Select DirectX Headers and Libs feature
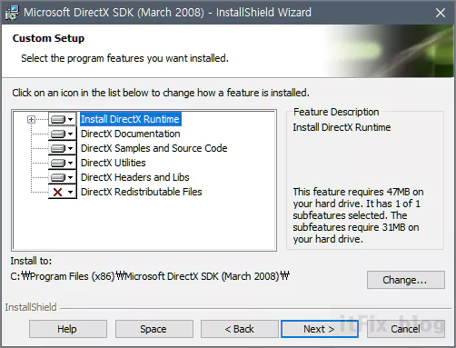This screenshot has height=348, width=456. tap(135, 177)
